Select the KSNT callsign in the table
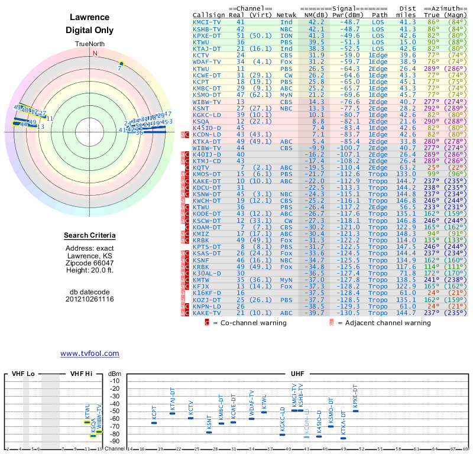Viewport: 473px width, 454px height. click(x=201, y=108)
